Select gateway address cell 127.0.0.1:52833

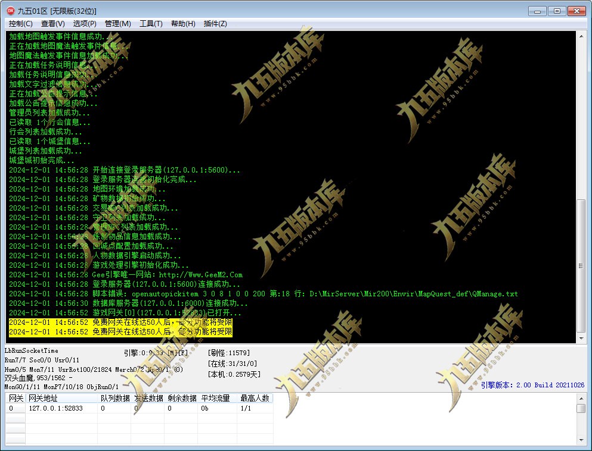pyautogui.click(x=61, y=408)
